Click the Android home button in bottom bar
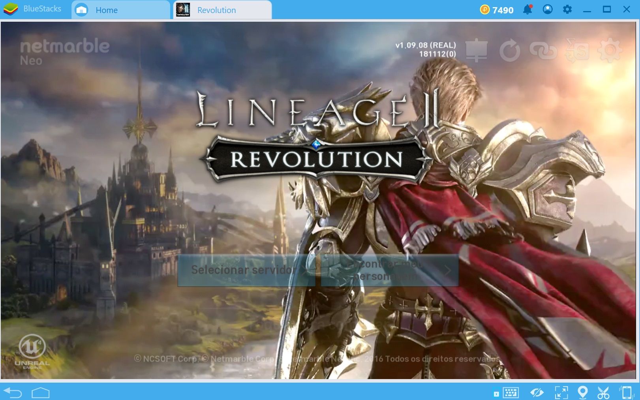 pos(40,392)
